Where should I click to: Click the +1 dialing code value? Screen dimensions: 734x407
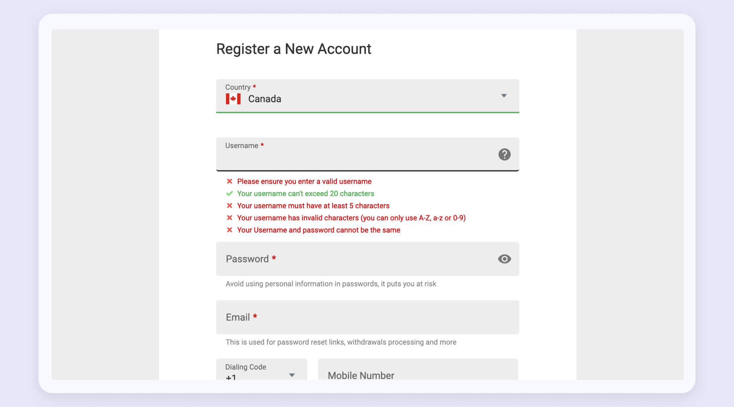click(x=231, y=377)
